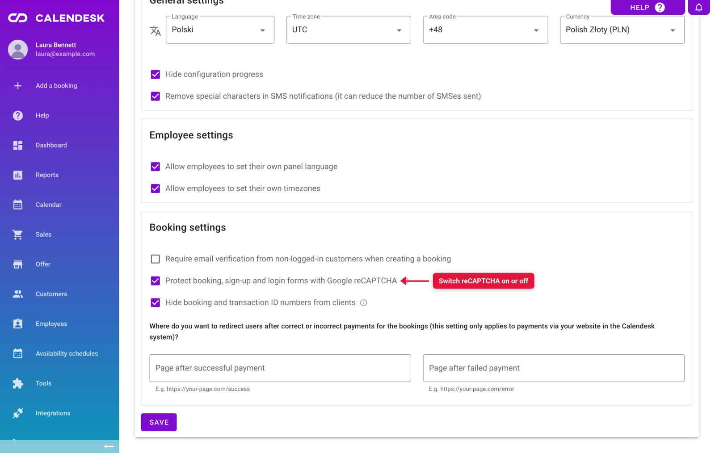Click the plus icon for Add a booking
Screen dimensions: 715x453
coord(18,86)
